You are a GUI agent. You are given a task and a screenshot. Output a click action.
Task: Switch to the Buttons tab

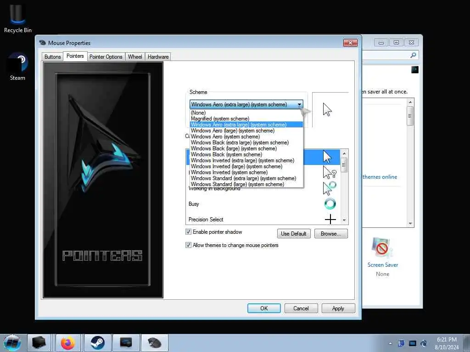tap(52, 56)
